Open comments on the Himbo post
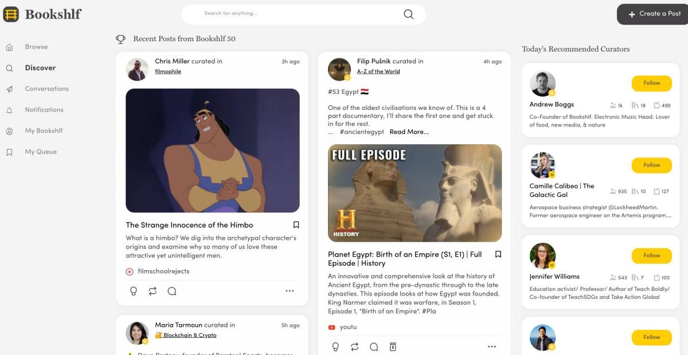Viewport: 688px width, 355px height. tap(171, 291)
